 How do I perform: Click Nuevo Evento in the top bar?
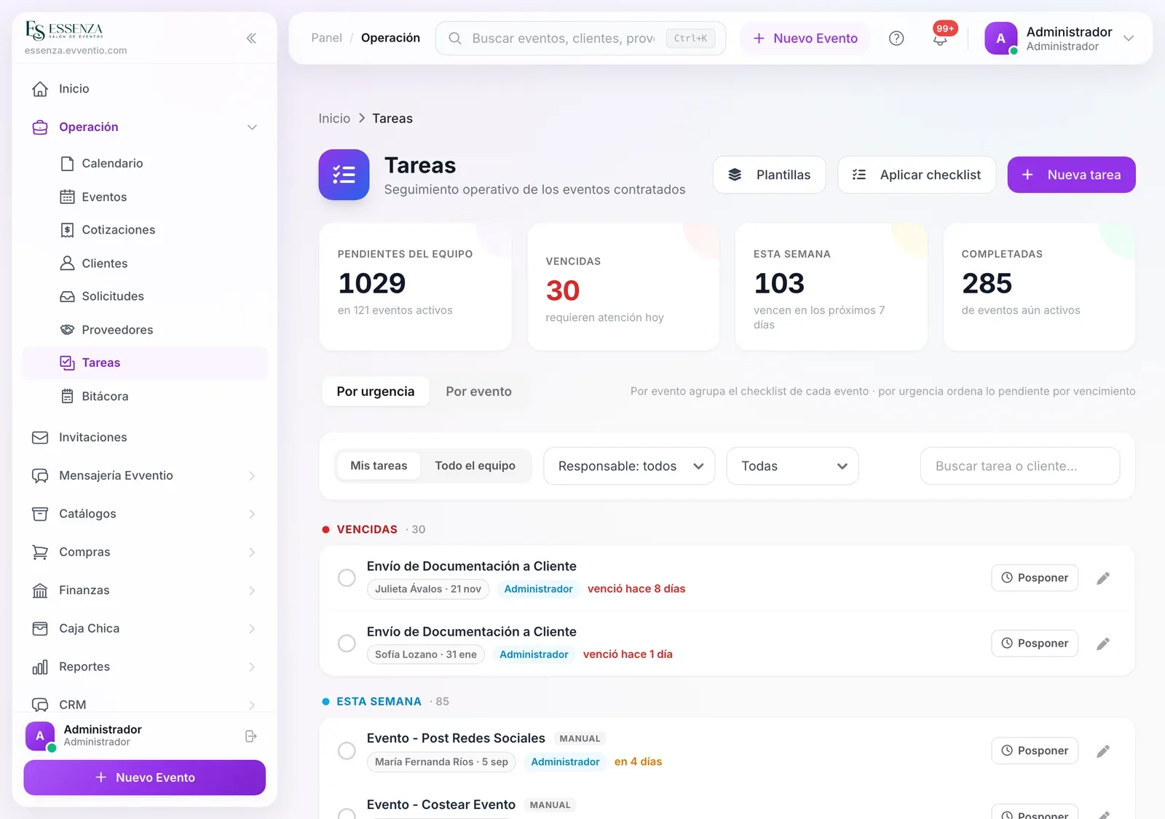coord(805,39)
